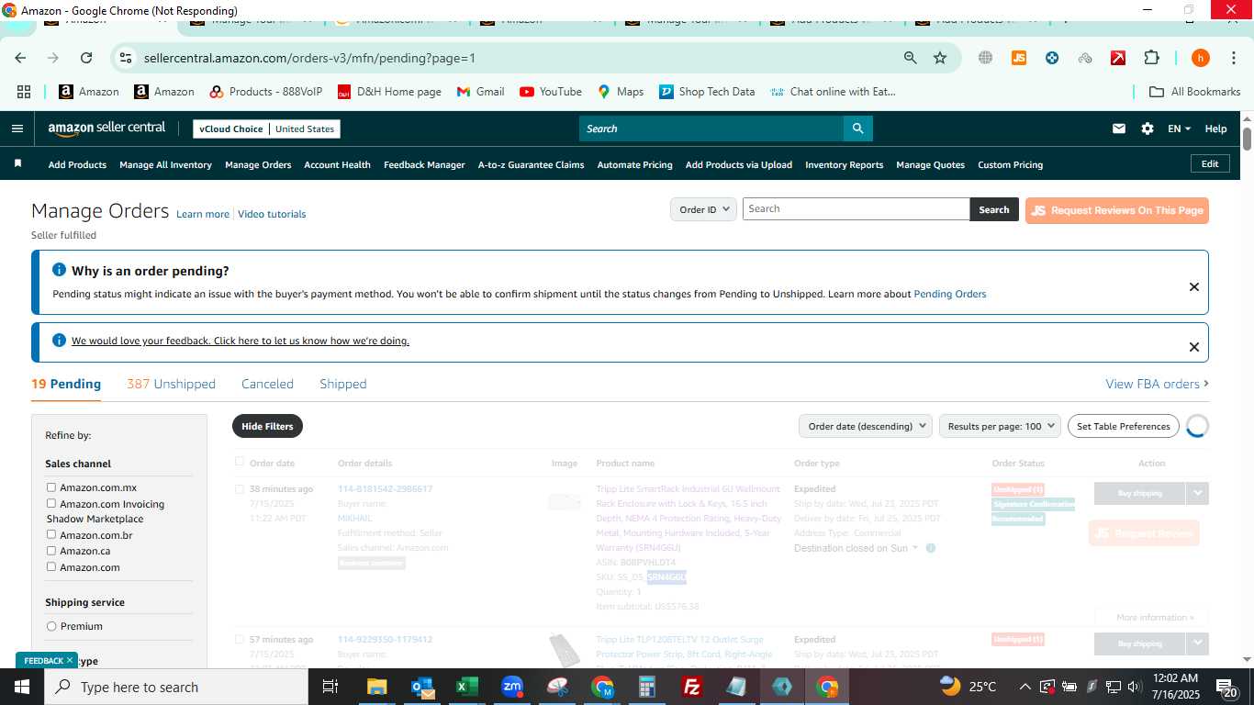Open Zoom from the taskbar
The height and width of the screenshot is (705, 1254).
click(512, 687)
